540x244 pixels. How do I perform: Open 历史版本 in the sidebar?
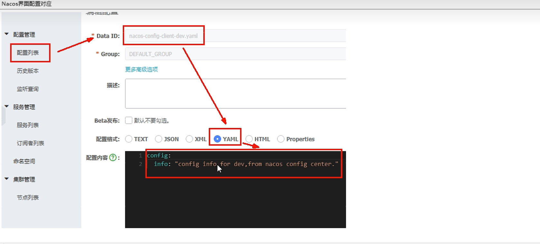[x=28, y=71]
